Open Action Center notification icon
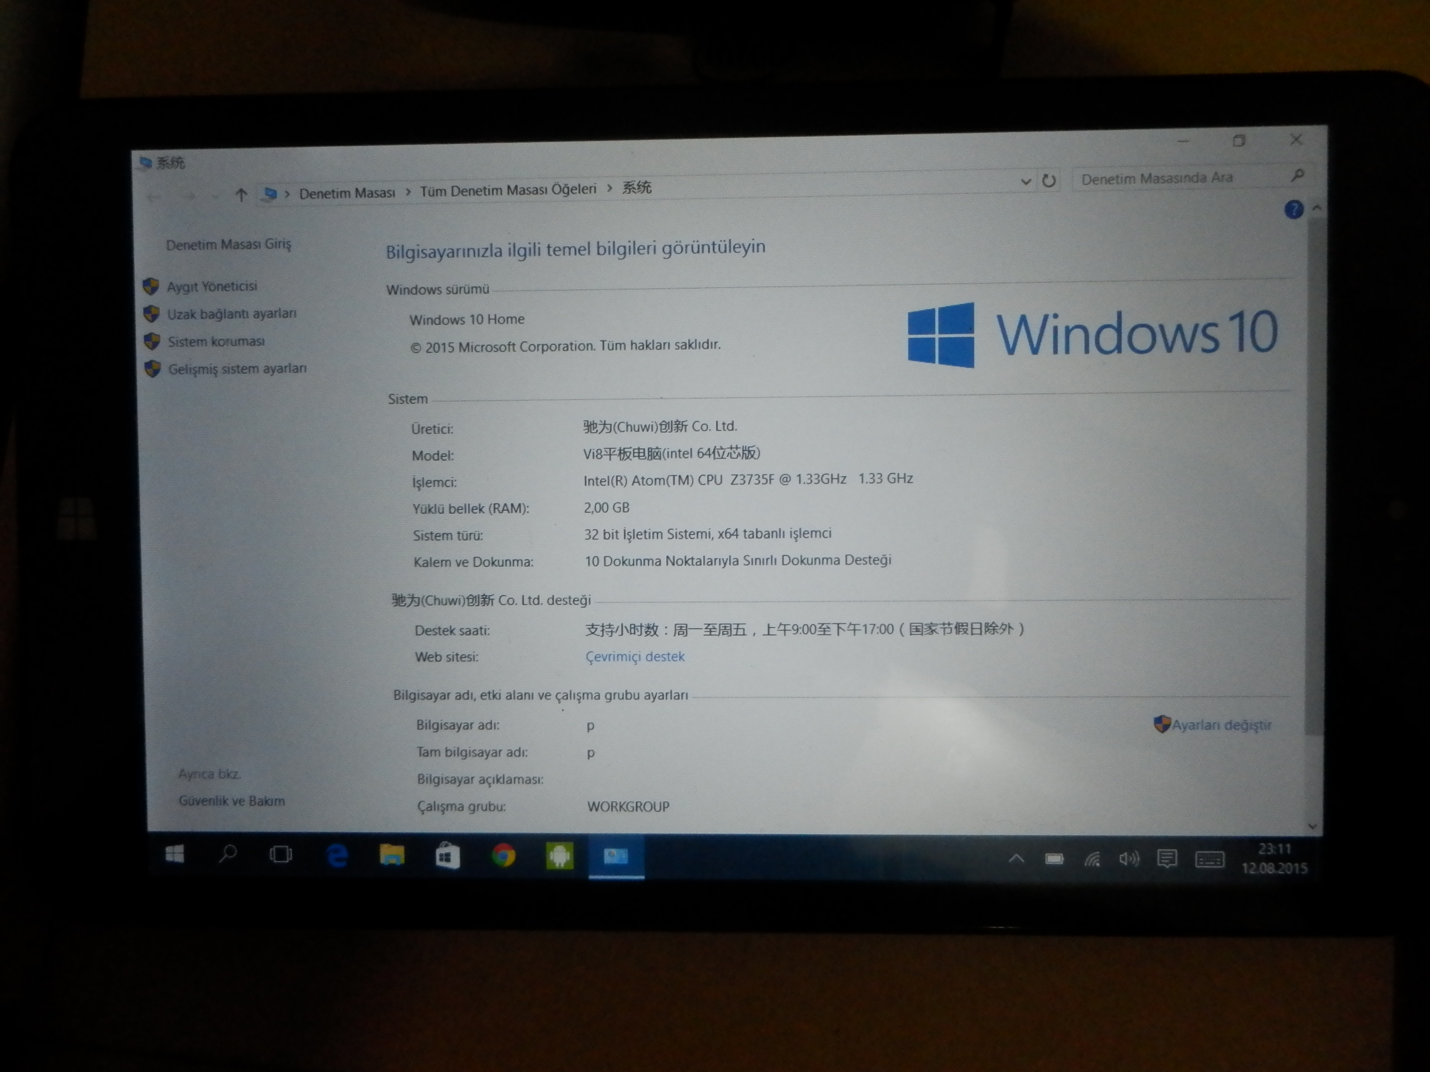This screenshot has width=1430, height=1072. click(1167, 859)
